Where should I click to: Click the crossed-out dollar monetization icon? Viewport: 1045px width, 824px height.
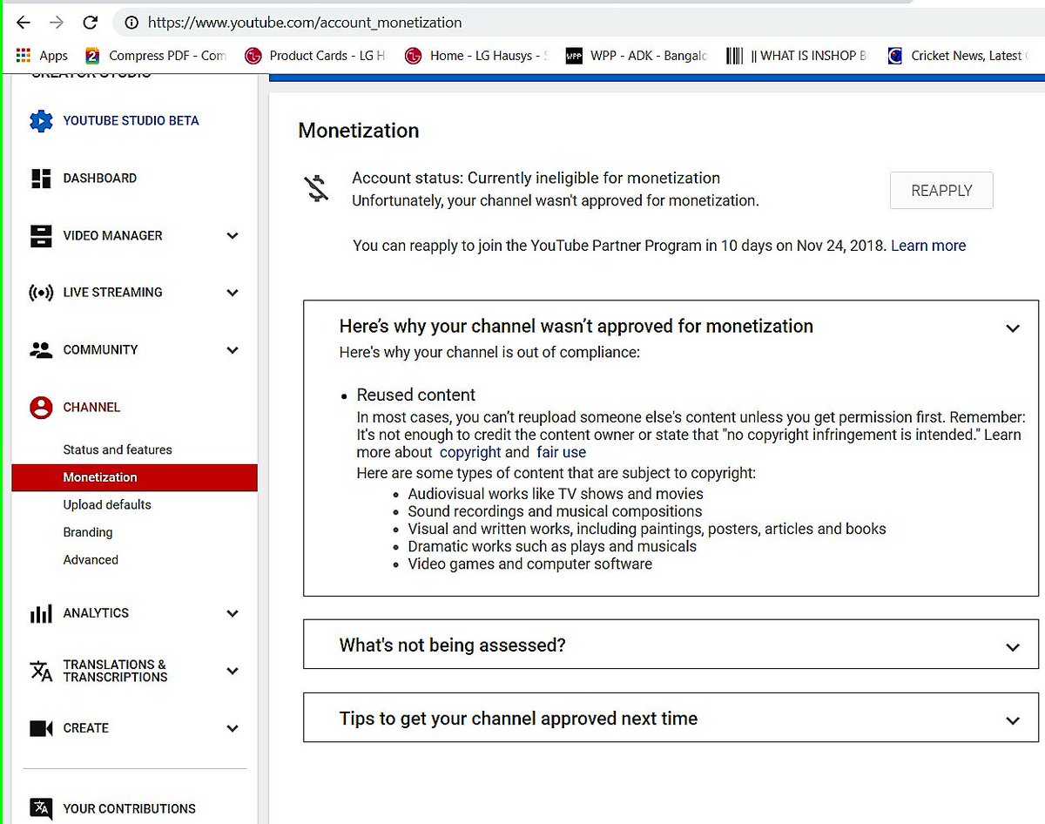(317, 188)
